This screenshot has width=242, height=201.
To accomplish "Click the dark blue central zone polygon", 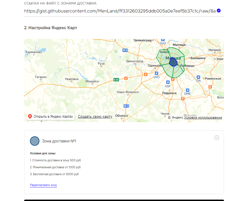I will coord(173,62).
